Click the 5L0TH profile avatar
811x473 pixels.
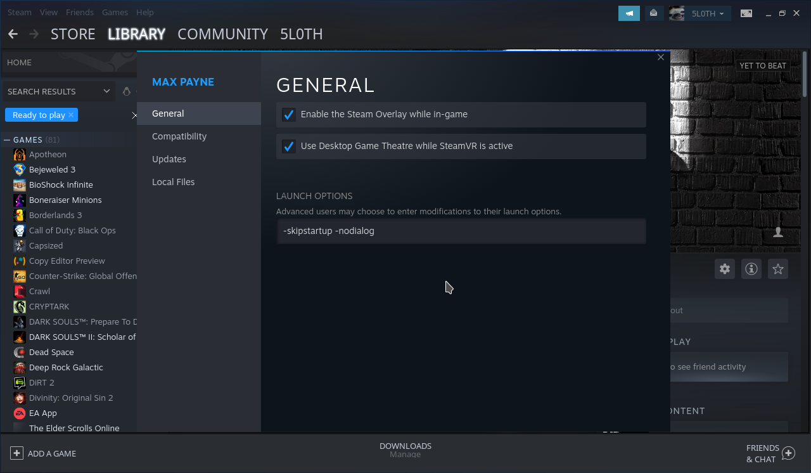(677, 13)
